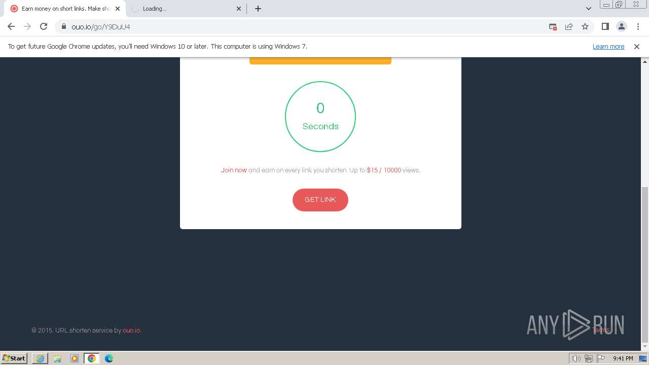Close the Earn money on short links tab
Viewport: 649px width, 365px height.
tap(118, 9)
